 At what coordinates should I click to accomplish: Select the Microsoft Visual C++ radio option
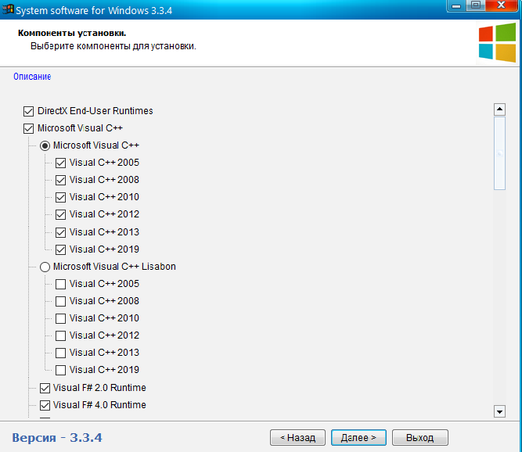click(x=45, y=145)
